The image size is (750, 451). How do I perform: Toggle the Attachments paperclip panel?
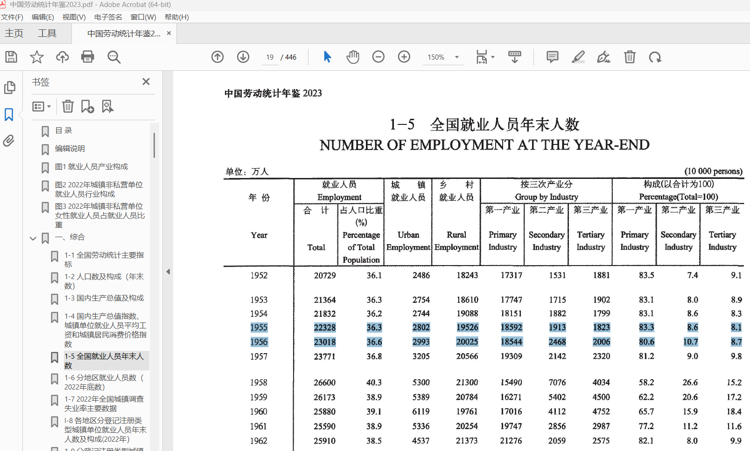[9, 141]
